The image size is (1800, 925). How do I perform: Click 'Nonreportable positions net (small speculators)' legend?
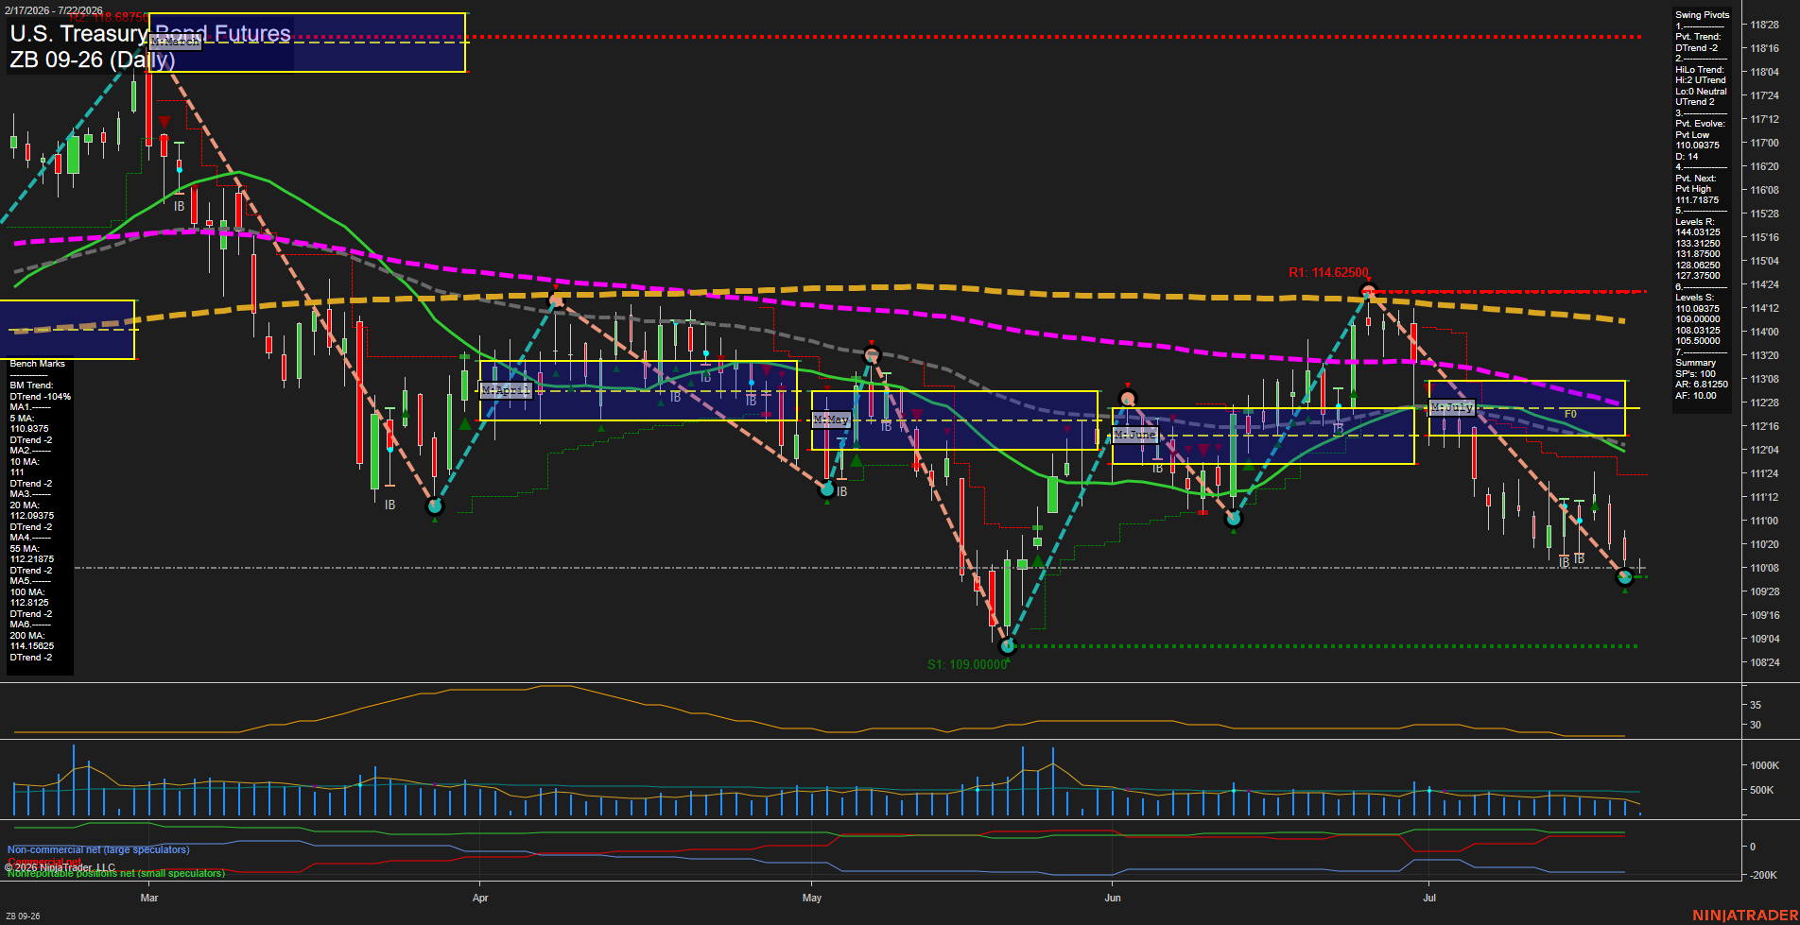tap(116, 874)
